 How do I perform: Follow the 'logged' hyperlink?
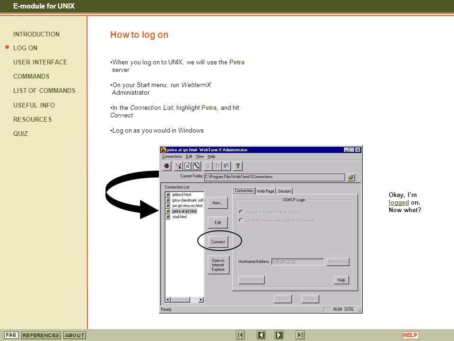399,202
